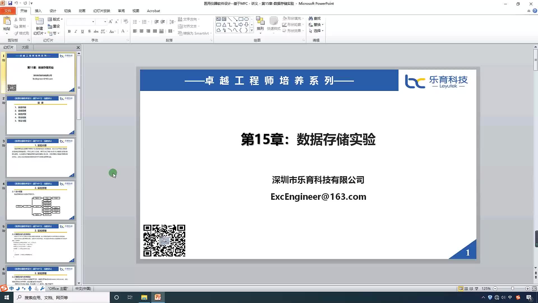Switch to the Insert (插入) tab
This screenshot has height=303, width=538.
(38, 11)
